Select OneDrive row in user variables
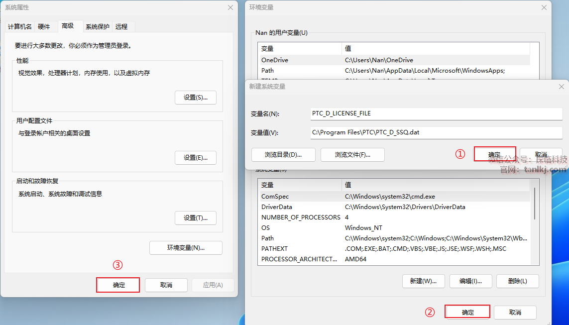 [x=395, y=60]
